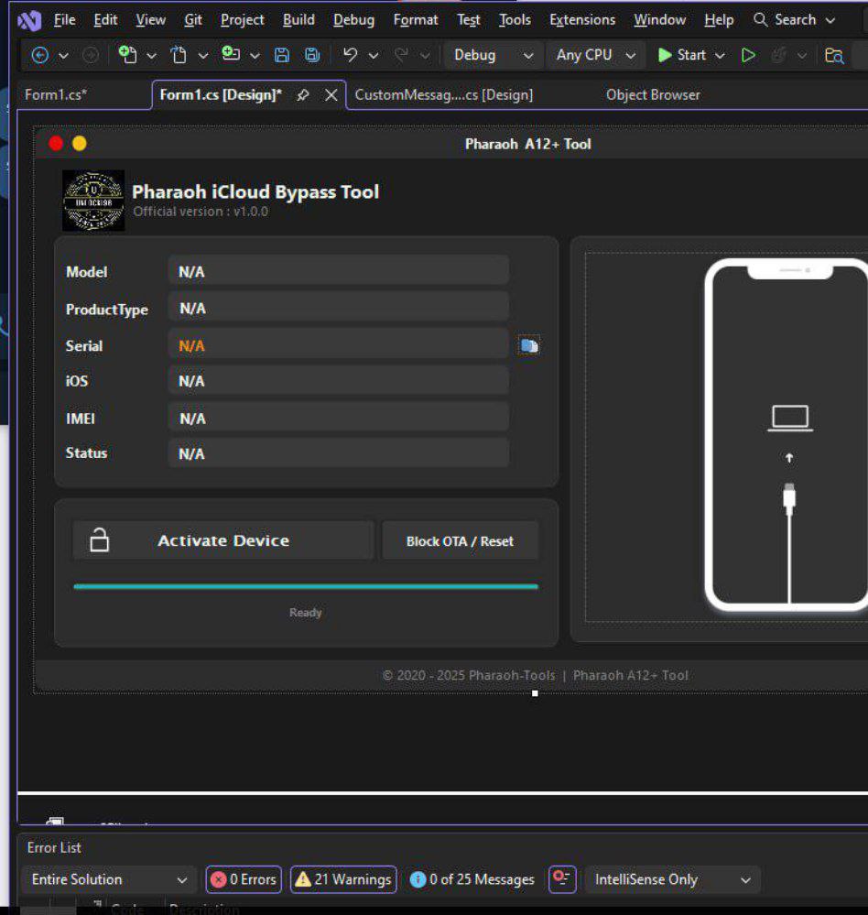The width and height of the screenshot is (868, 915).
Task: Click the Pharaoh logo picture box
Action: [93, 201]
